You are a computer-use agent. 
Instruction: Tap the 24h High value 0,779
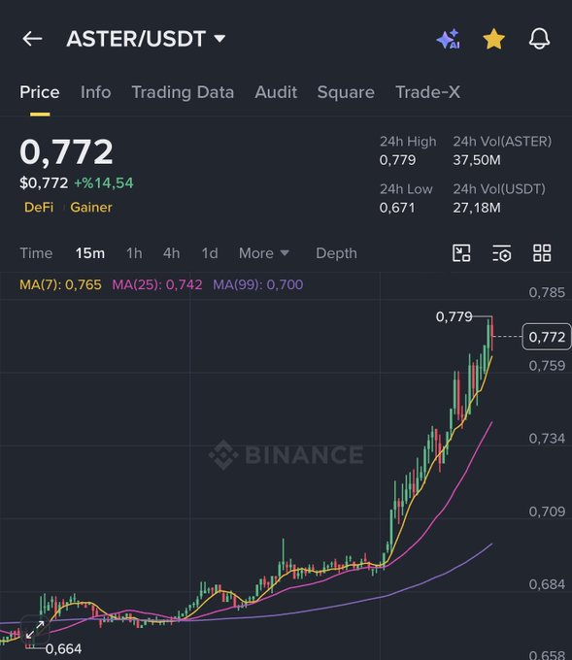point(397,160)
